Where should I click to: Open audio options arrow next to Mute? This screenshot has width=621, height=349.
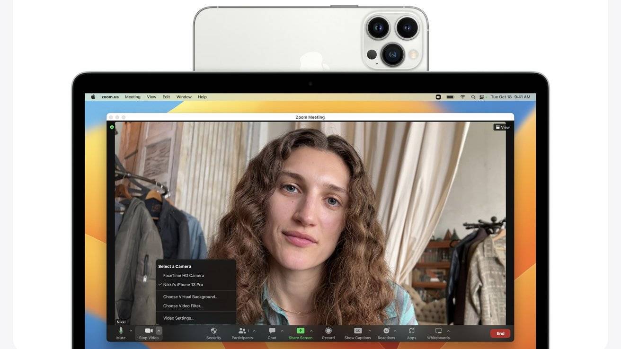pos(131,331)
